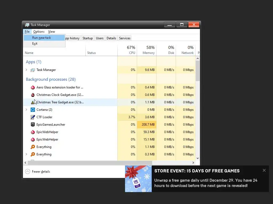Screen dimensions: 273x204
Task: Switch to the Users tab
Action: pos(100,38)
